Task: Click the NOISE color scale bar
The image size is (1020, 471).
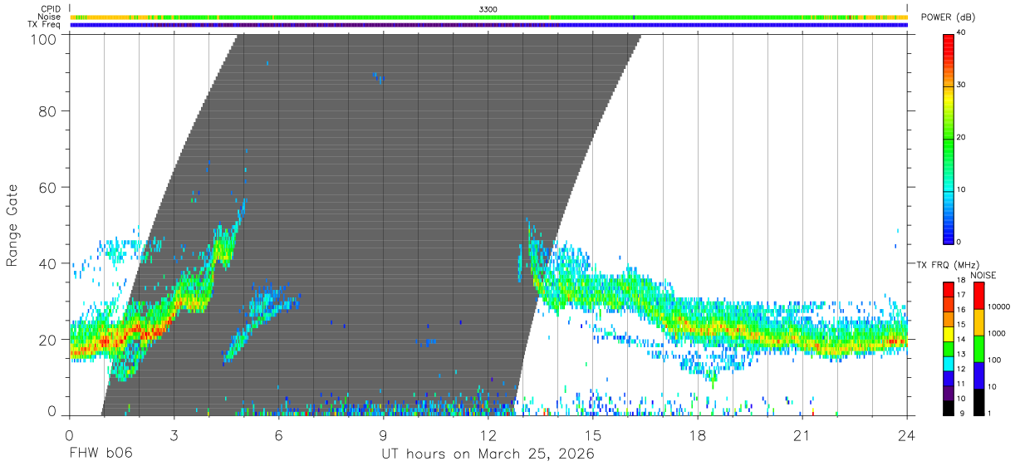Action: click(978, 347)
